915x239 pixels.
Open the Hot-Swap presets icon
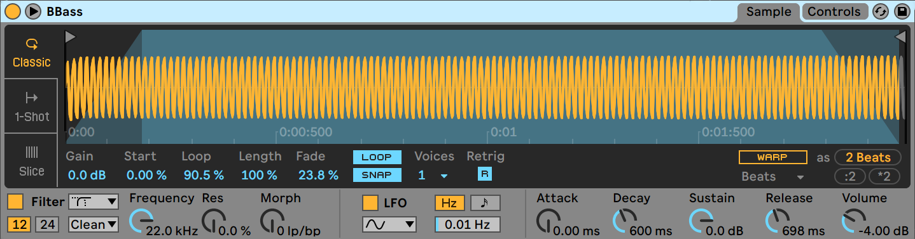pyautogui.click(x=880, y=11)
